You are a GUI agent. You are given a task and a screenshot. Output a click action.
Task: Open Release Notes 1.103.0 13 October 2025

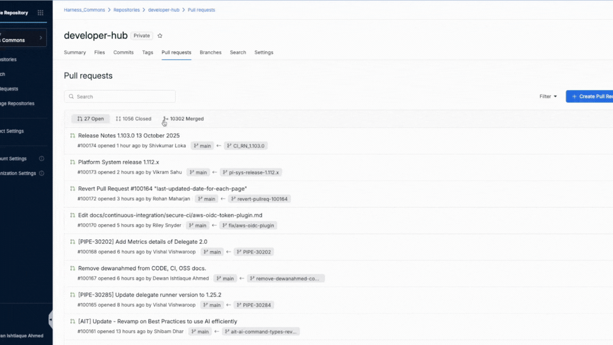129,136
